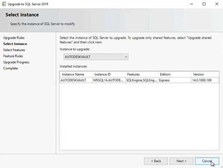Maximize the setup wizard window
223x168 pixels.
tap(204, 4)
